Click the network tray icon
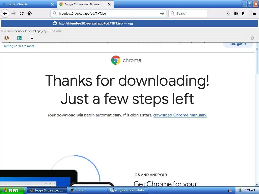This screenshot has height=194, width=259. pyautogui.click(x=240, y=190)
